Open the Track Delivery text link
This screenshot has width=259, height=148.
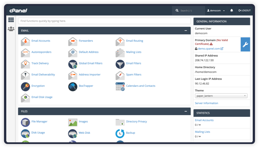point(40,63)
